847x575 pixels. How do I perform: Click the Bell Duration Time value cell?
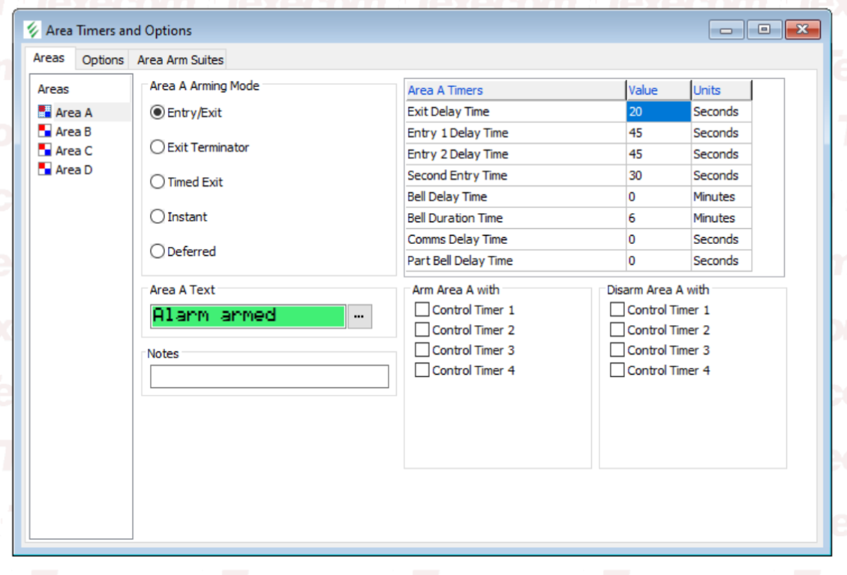coord(658,218)
